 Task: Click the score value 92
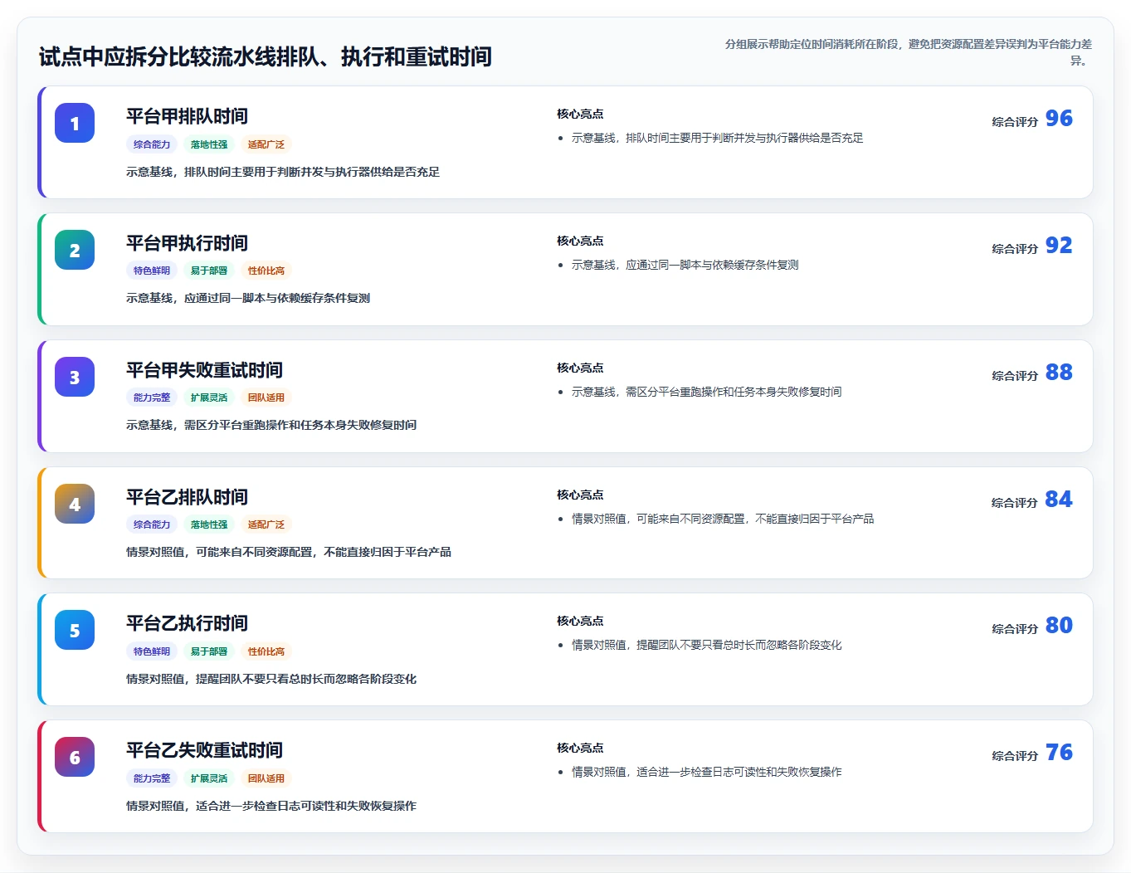point(1059,246)
